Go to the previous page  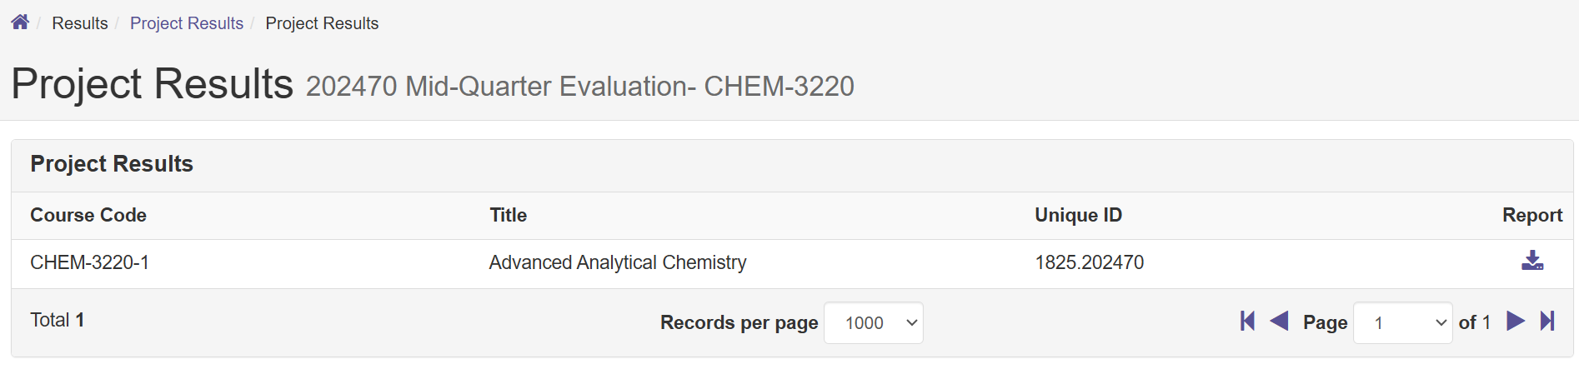(1279, 322)
